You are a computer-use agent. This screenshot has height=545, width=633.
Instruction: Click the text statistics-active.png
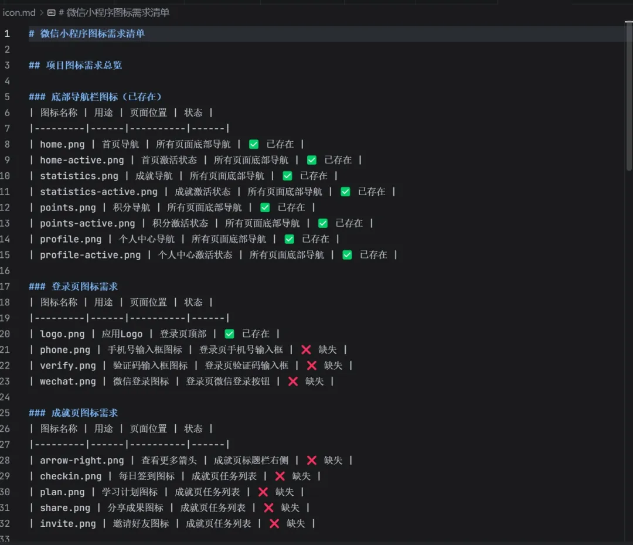[x=98, y=192]
